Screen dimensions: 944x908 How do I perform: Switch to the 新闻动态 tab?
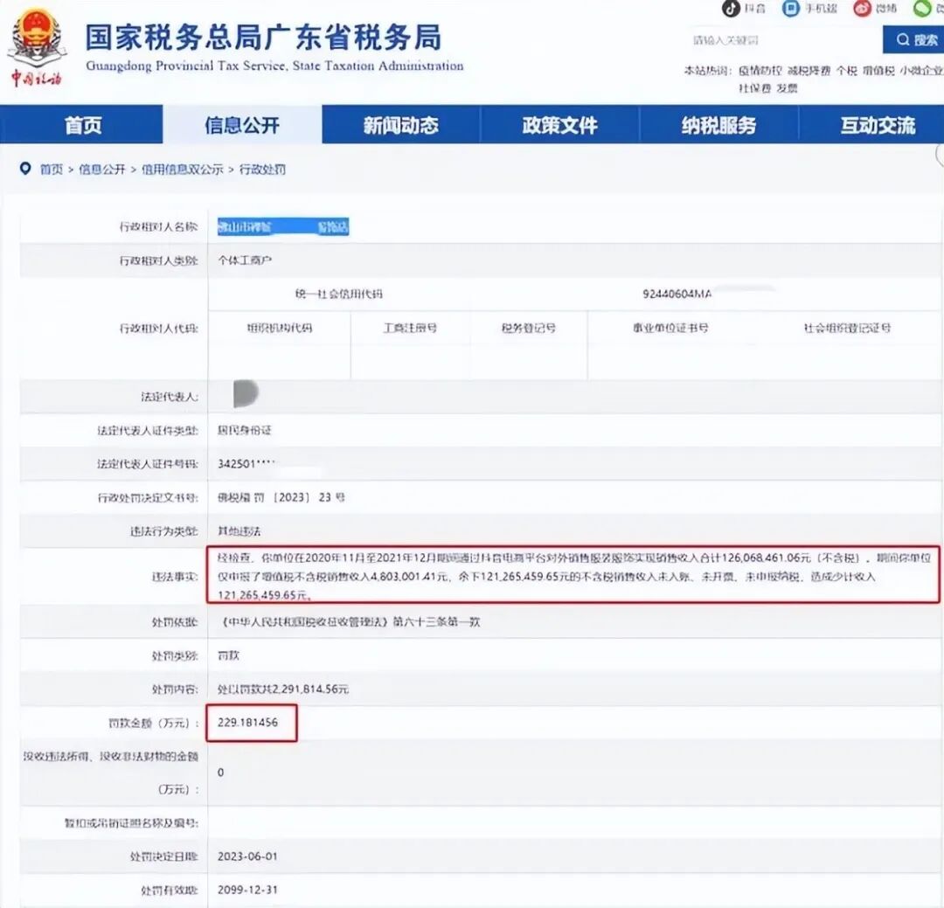point(401,125)
